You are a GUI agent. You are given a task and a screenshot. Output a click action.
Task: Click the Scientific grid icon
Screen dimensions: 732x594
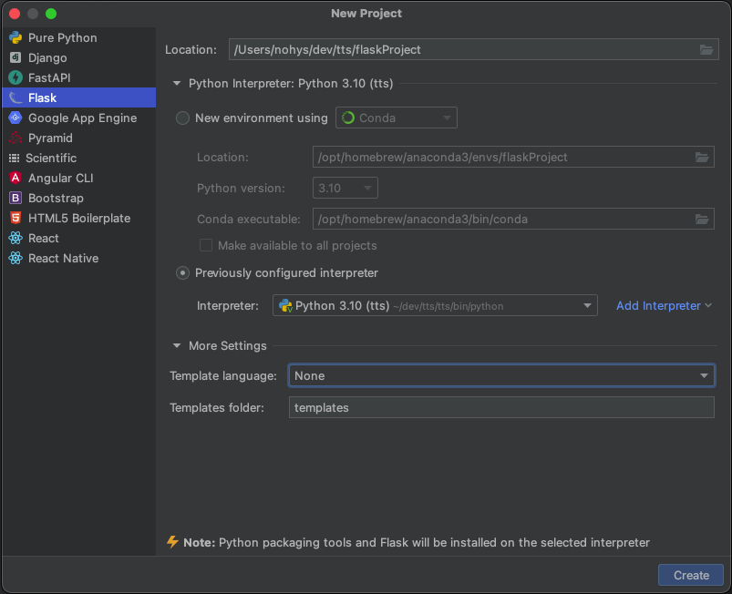click(x=14, y=159)
